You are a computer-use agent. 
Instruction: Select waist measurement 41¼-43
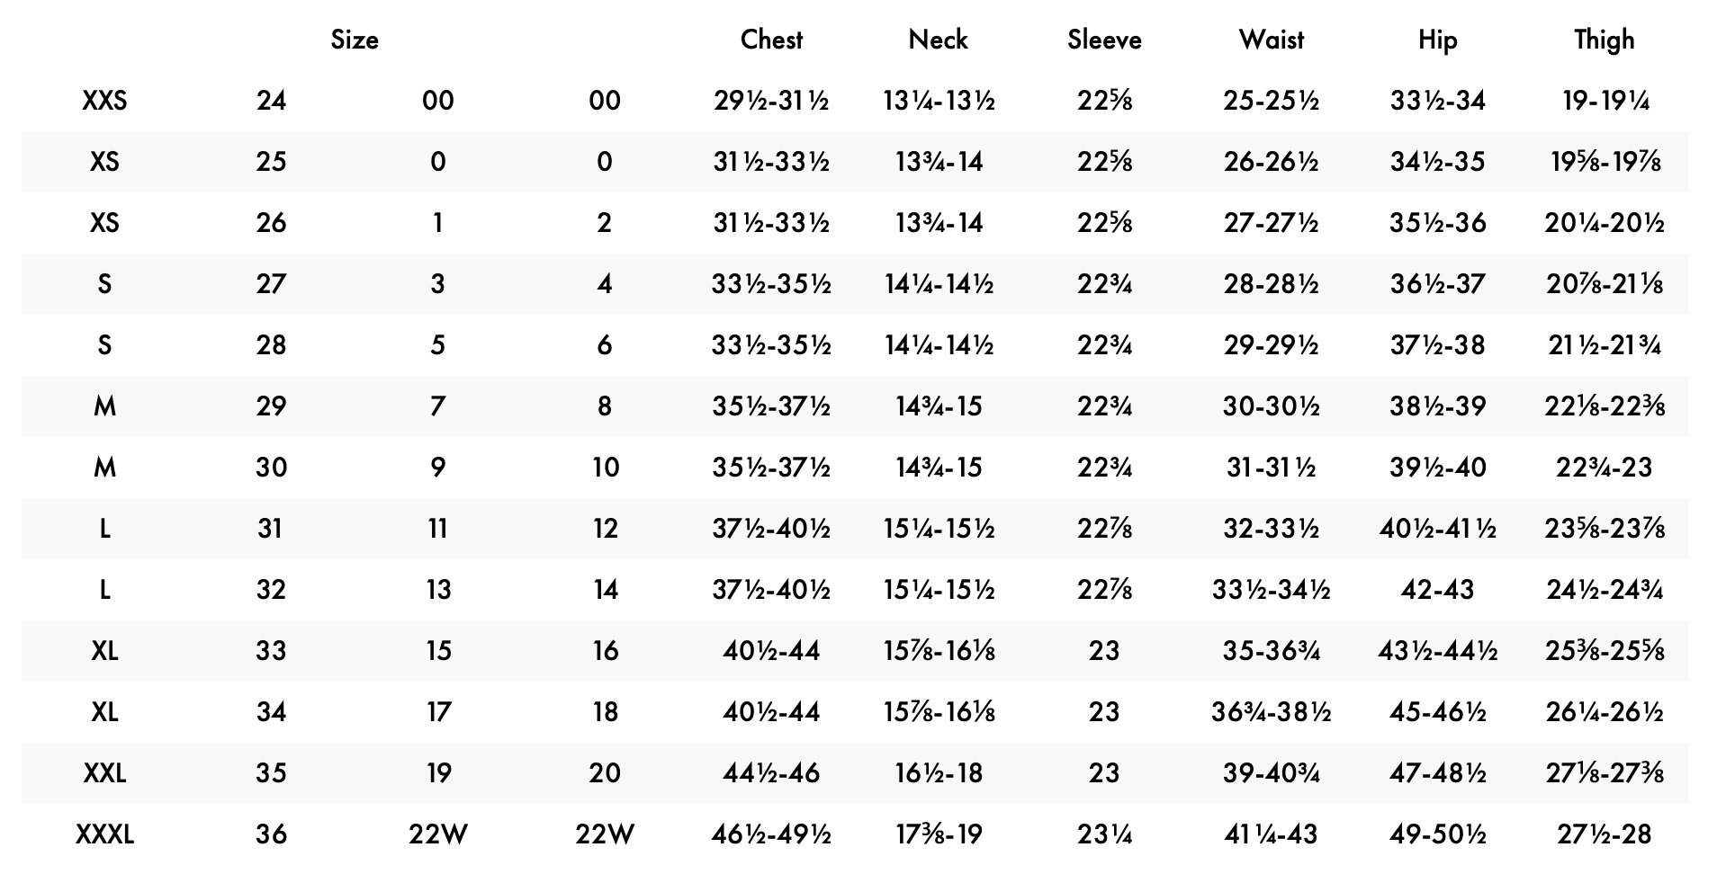(x=1271, y=834)
